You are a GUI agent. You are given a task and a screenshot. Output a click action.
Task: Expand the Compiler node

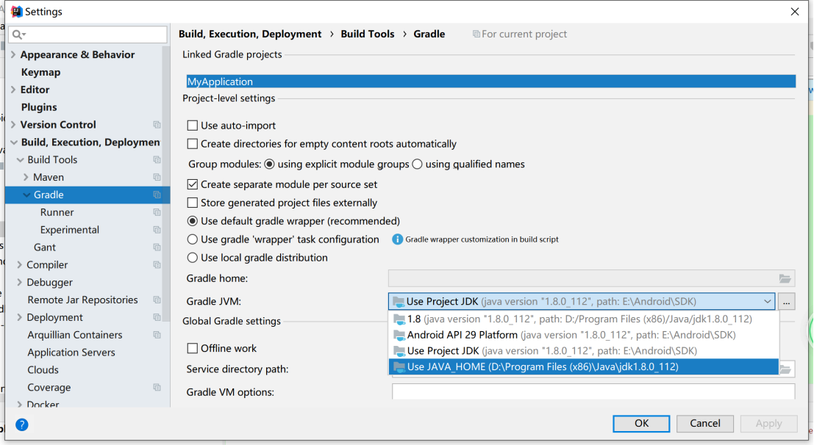click(x=20, y=265)
